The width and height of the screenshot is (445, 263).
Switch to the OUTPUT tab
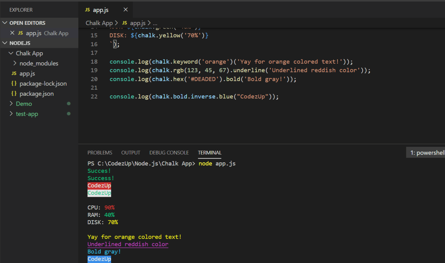point(130,153)
